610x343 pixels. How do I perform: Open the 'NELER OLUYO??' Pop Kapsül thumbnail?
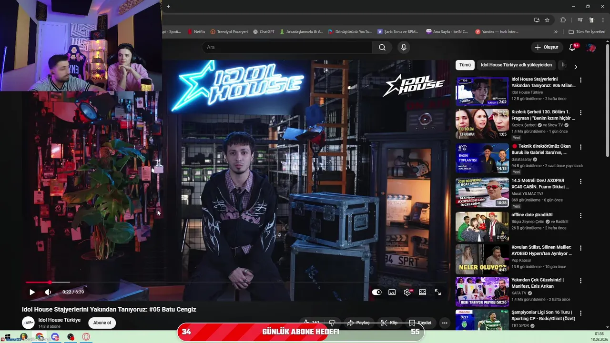point(482,259)
